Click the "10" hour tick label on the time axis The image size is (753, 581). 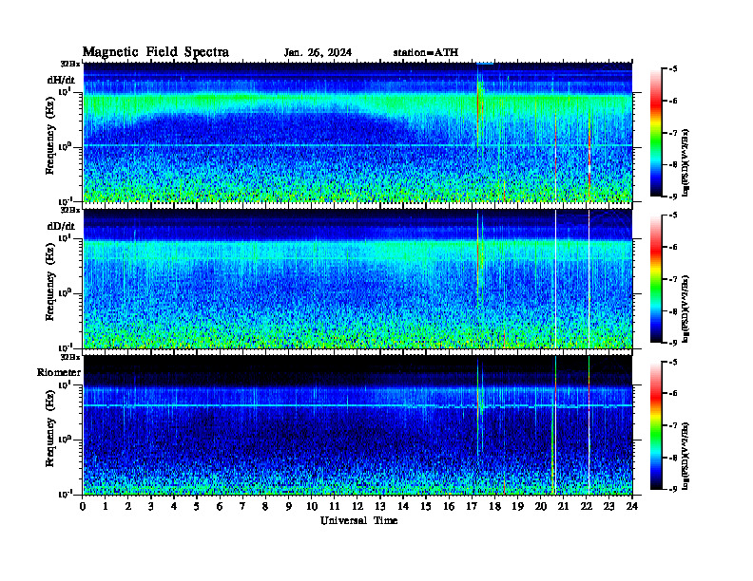click(312, 507)
